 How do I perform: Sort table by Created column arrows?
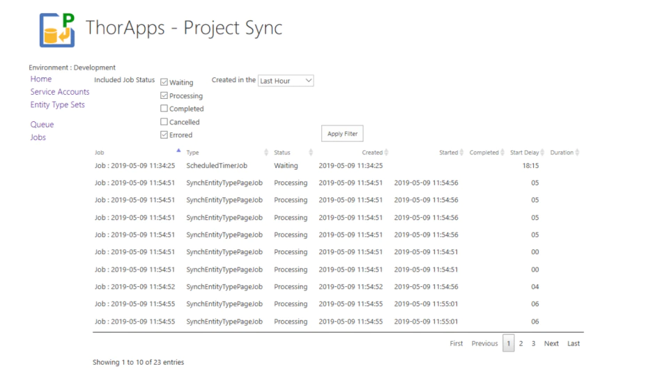[386, 152]
